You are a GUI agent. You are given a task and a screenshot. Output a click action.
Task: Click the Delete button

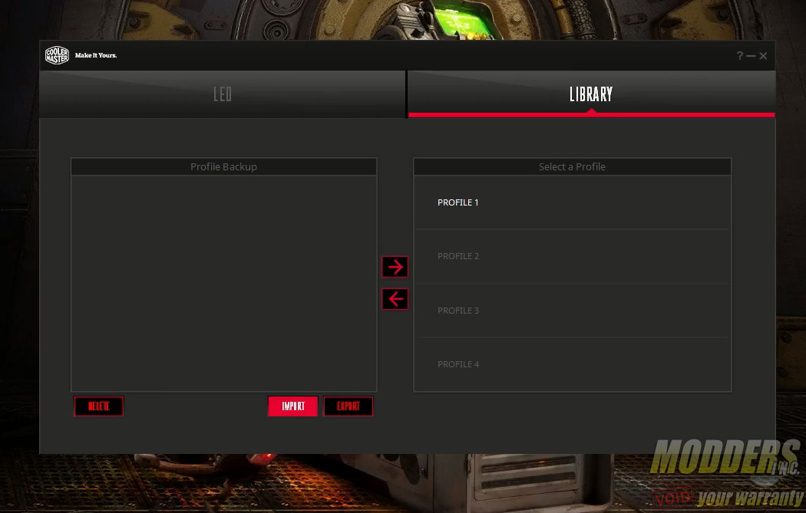[99, 406]
